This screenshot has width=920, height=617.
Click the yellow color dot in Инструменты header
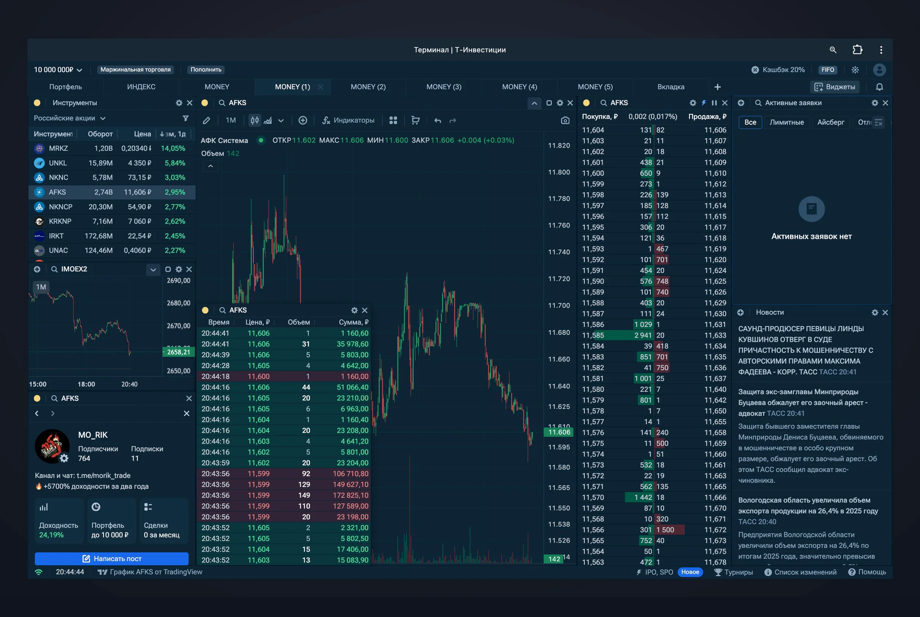pos(37,103)
